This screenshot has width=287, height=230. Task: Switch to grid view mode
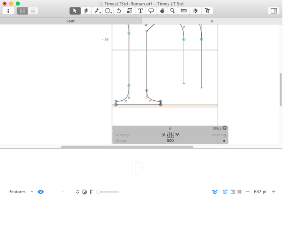click(x=22, y=11)
